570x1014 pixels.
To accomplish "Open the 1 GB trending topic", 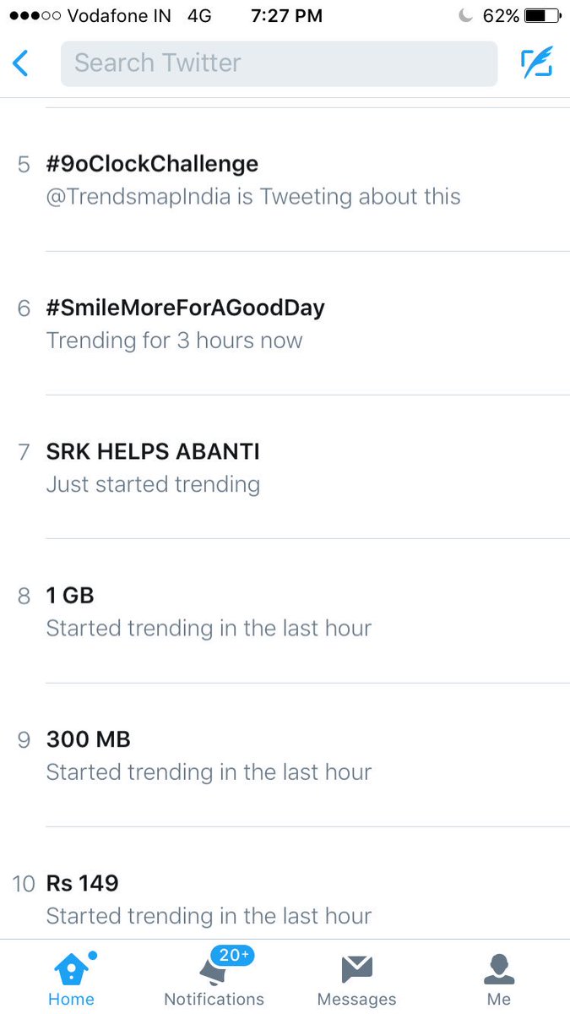I will click(x=285, y=611).
